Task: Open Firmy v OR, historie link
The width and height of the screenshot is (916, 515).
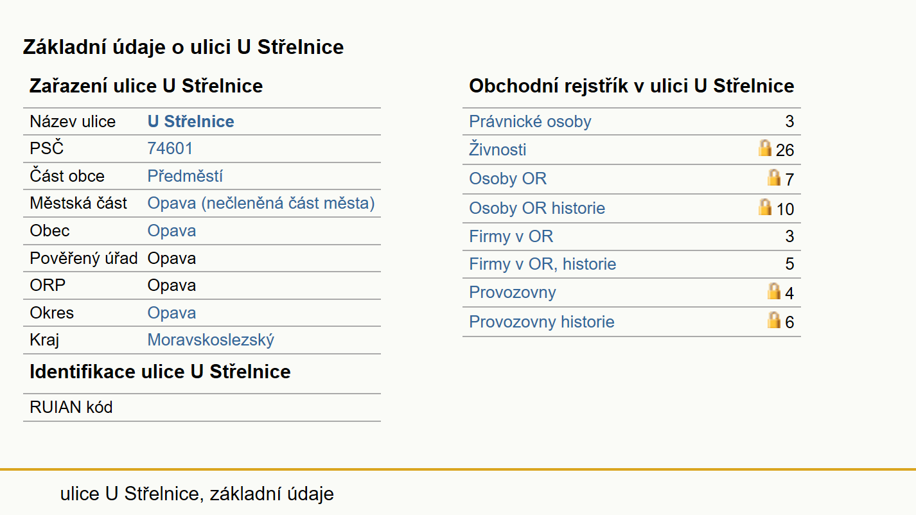Action: coord(543,264)
